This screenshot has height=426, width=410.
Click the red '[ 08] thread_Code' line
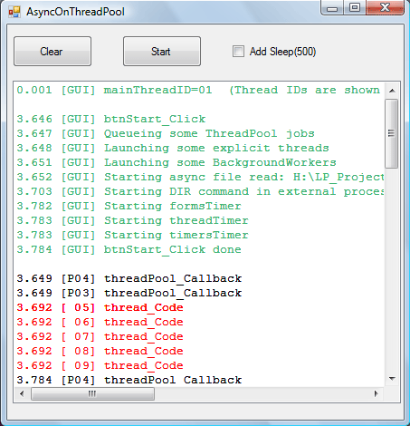pyautogui.click(x=100, y=351)
